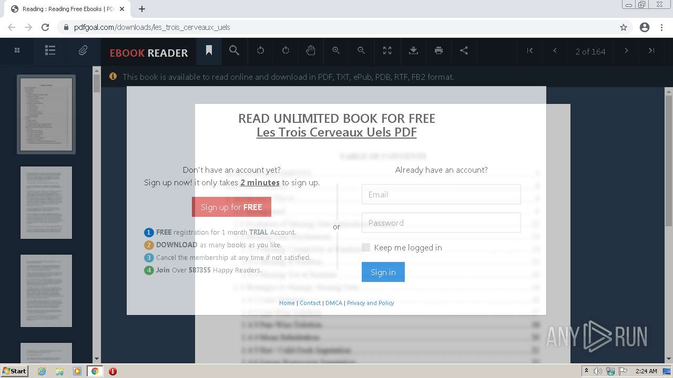This screenshot has width=673, height=378.
Task: Go to the previous page
Action: 555,50
